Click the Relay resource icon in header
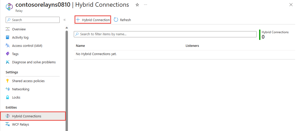Screen dimensions: 300x131 [9, 7]
